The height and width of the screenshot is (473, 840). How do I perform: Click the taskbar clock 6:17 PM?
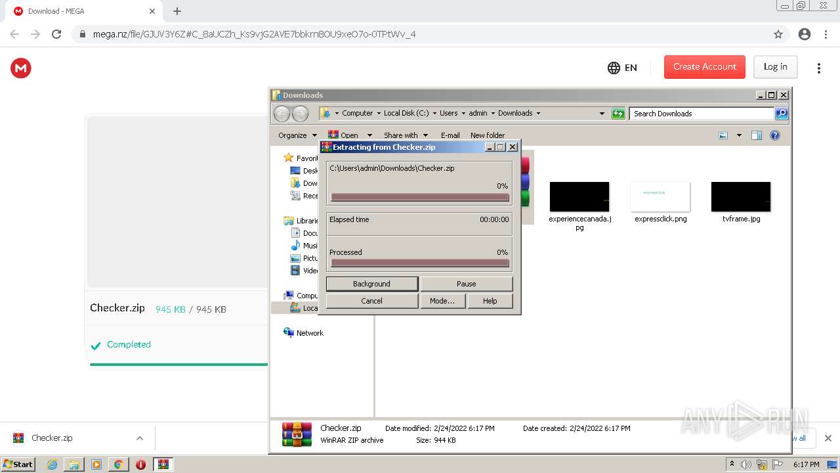click(x=806, y=464)
